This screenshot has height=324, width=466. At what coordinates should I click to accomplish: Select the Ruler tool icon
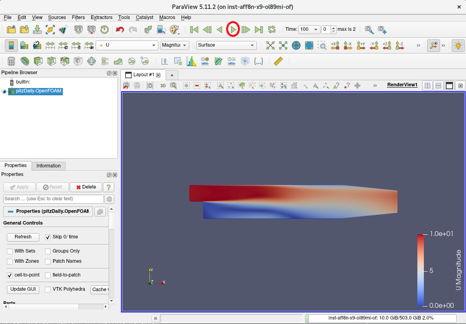[x=278, y=61]
